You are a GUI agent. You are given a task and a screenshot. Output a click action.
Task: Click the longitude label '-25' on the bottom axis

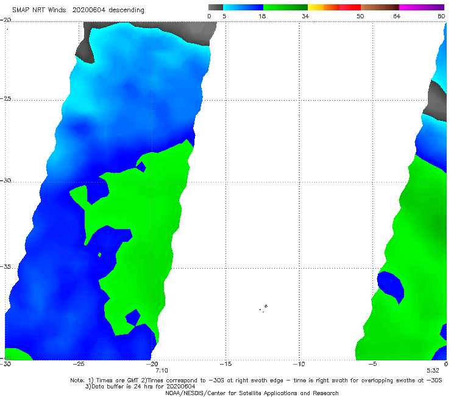coord(79,364)
